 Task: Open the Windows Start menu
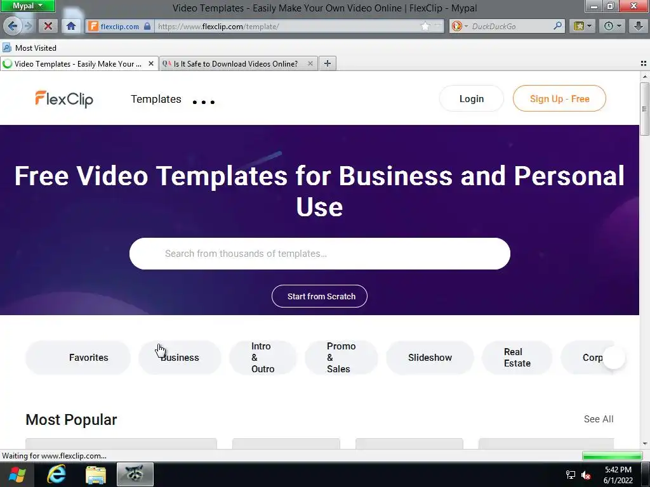click(17, 474)
